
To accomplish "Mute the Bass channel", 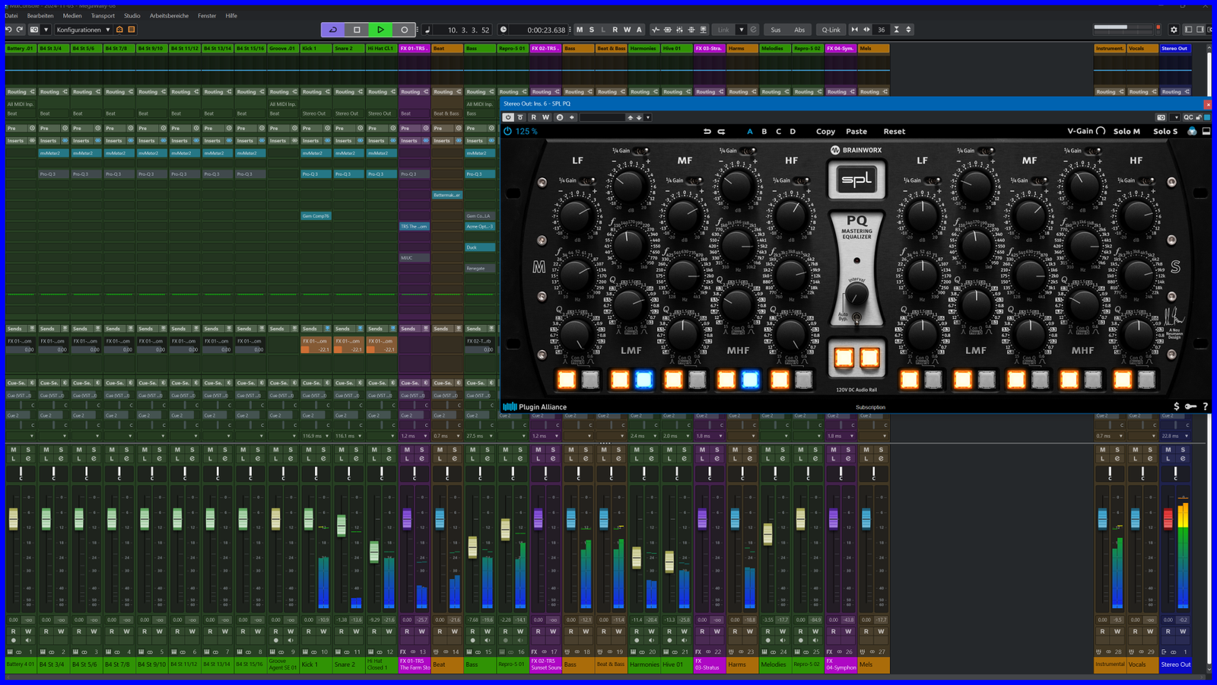I will pos(472,450).
